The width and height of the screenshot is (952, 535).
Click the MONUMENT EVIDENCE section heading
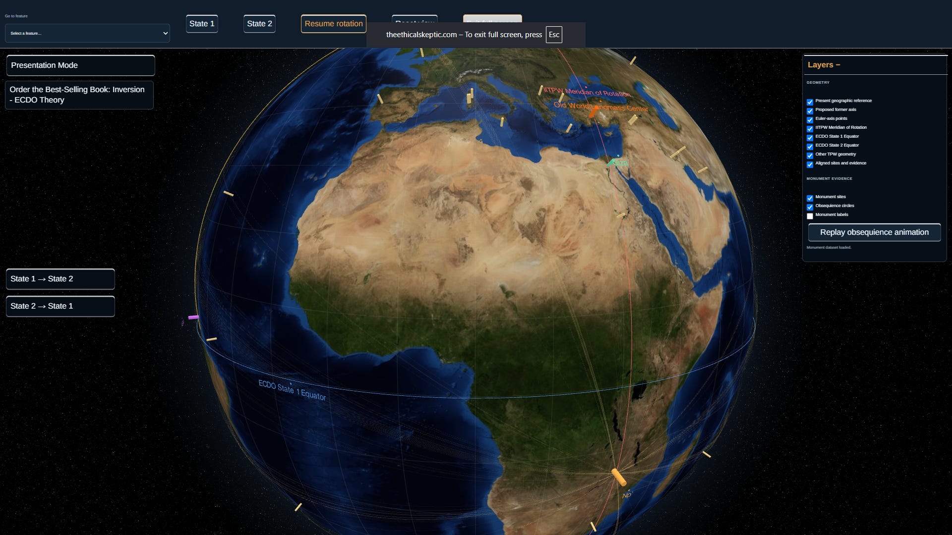(829, 179)
